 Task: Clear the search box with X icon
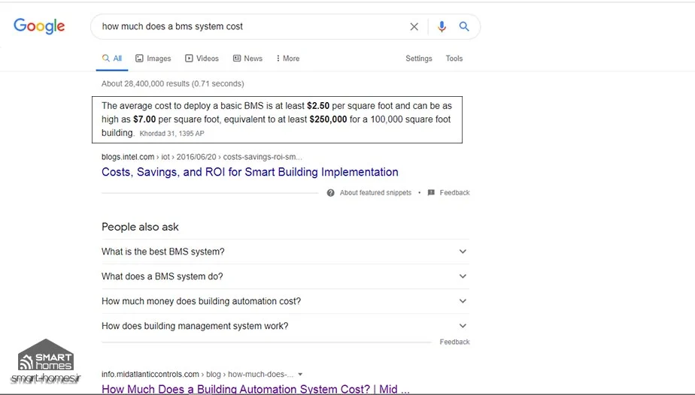click(x=414, y=26)
